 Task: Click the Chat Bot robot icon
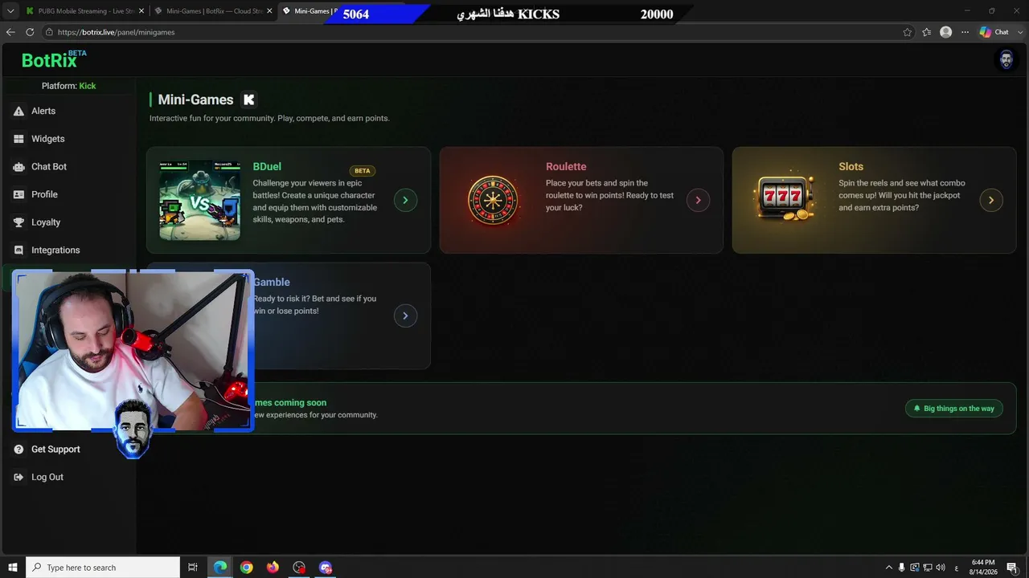point(18,167)
